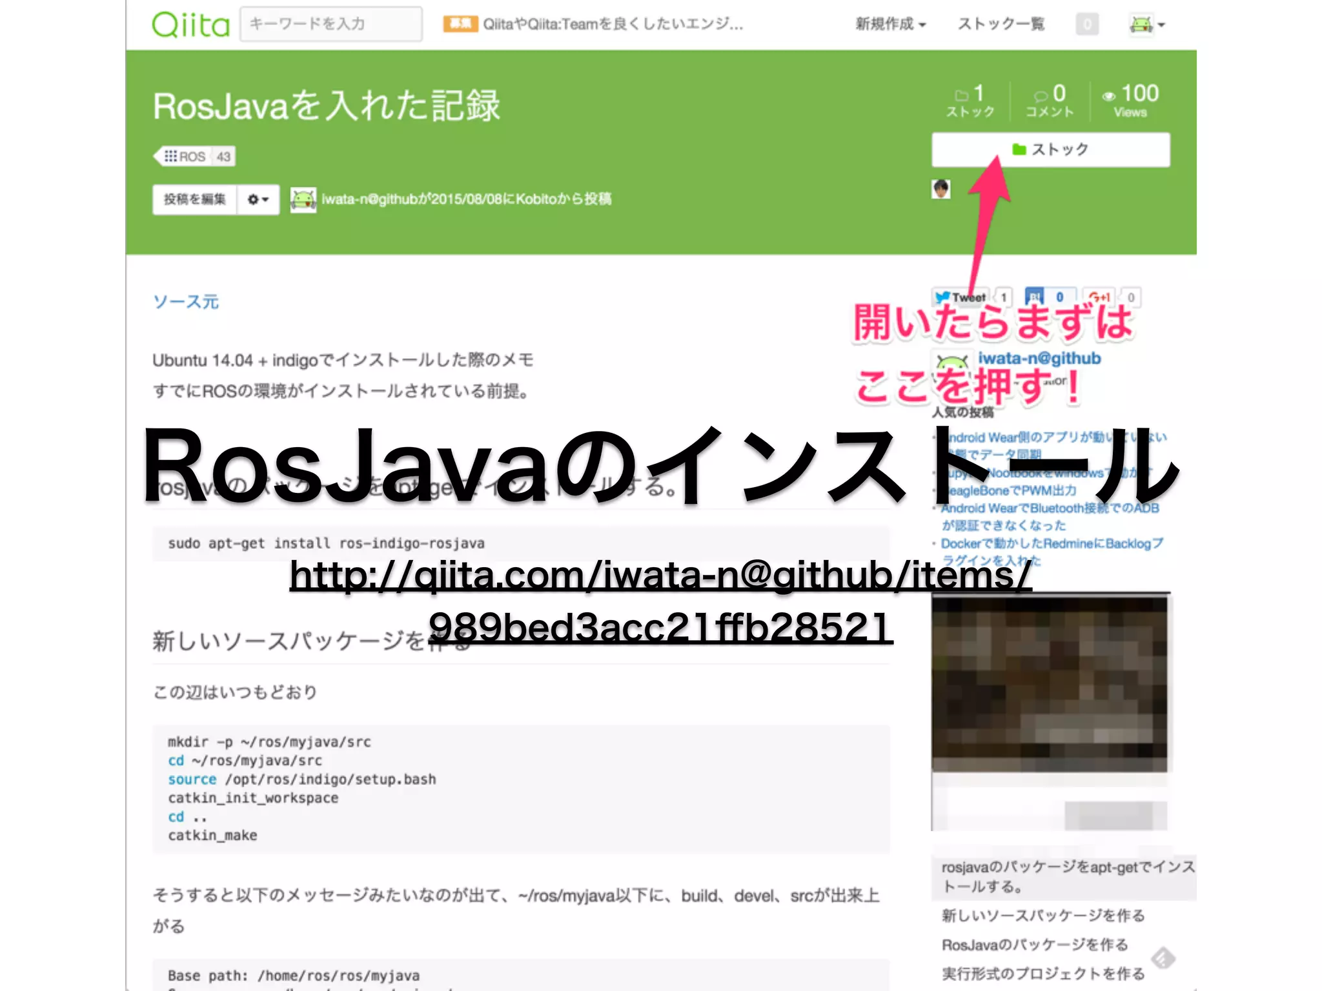Open the user avatar menu in header
Viewport: 1322px width, 991px height.
(x=1147, y=25)
